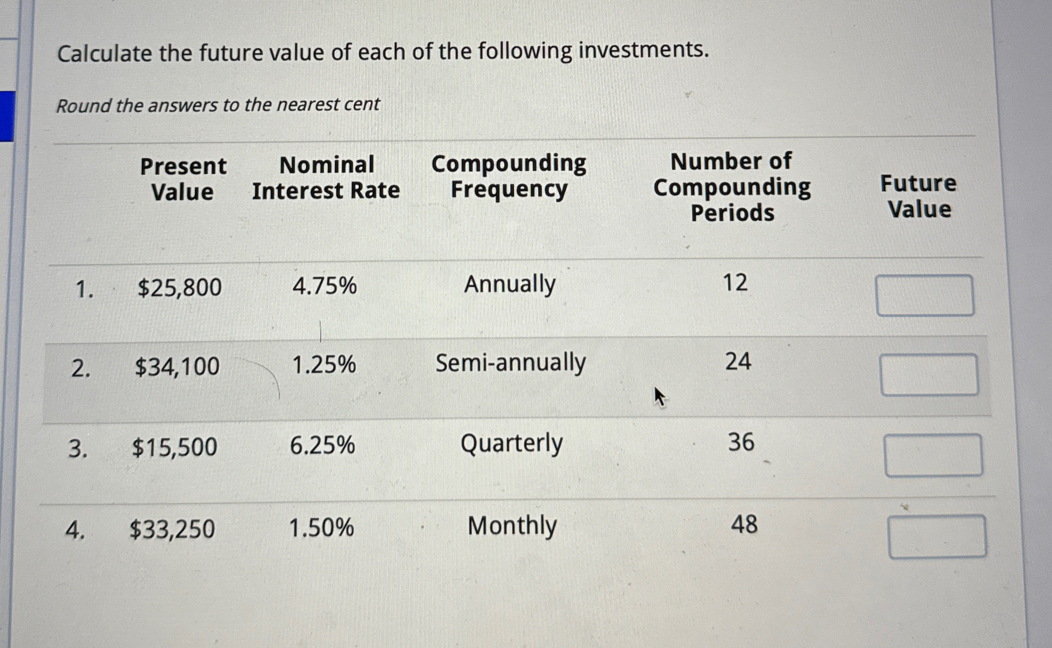Select the 6.25% interest rate text
The height and width of the screenshot is (648, 1052).
pos(322,446)
